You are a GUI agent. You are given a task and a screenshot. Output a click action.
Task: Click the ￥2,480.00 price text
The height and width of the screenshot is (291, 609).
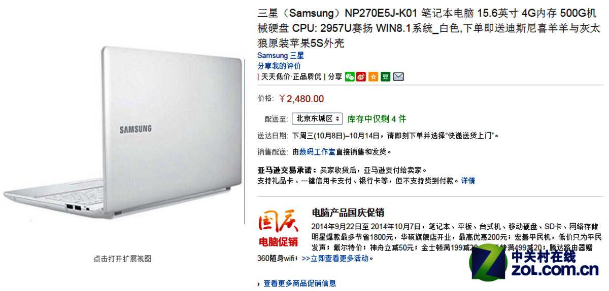coord(301,98)
